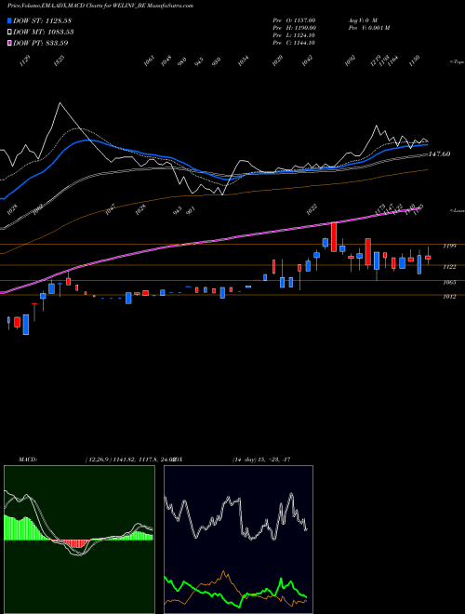Click the white DOW MT legend swatch
The width and height of the screenshot is (465, 614).
9,32
